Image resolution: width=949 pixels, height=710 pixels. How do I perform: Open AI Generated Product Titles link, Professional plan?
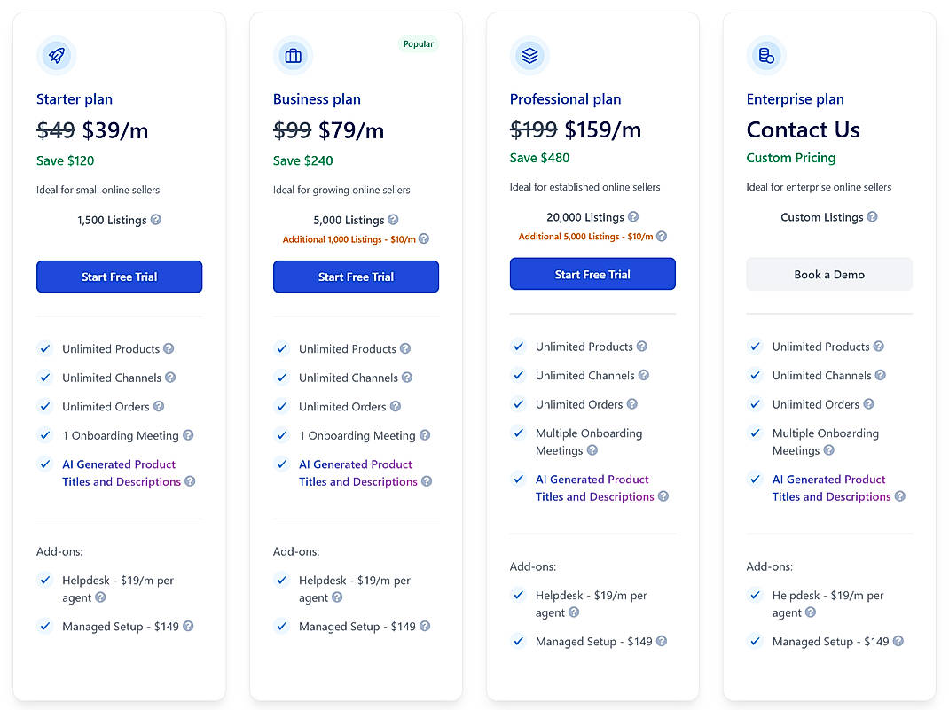click(594, 488)
